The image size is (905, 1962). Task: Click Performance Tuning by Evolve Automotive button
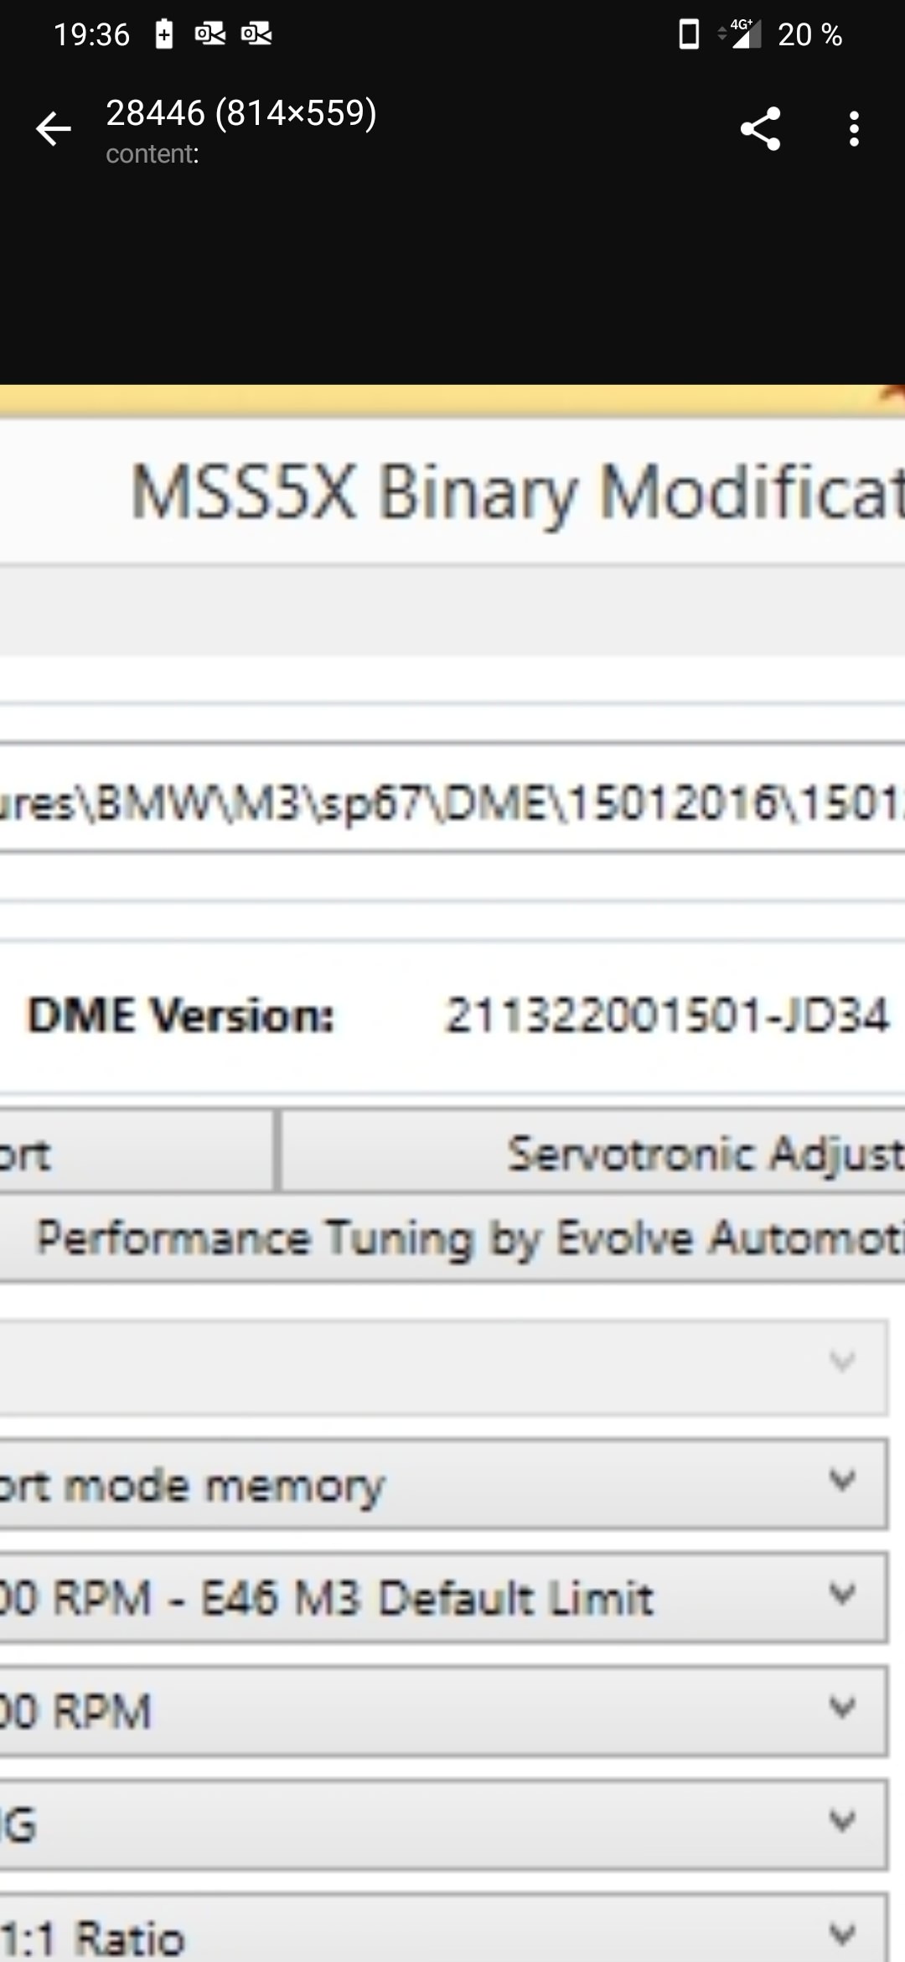pyautogui.click(x=452, y=1239)
